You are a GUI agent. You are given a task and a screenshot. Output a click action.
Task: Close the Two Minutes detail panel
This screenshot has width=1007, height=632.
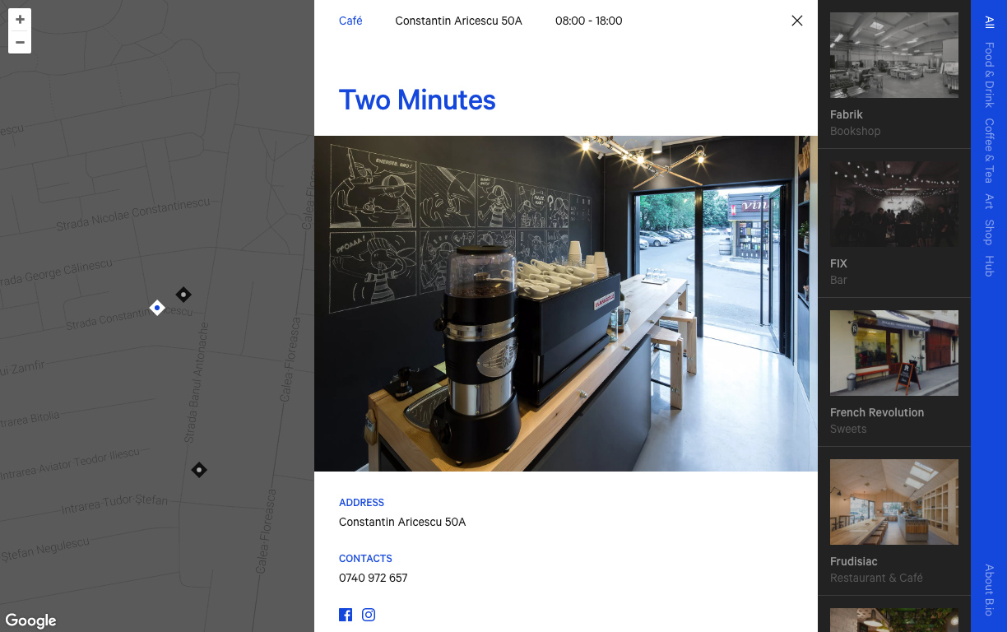[796, 21]
